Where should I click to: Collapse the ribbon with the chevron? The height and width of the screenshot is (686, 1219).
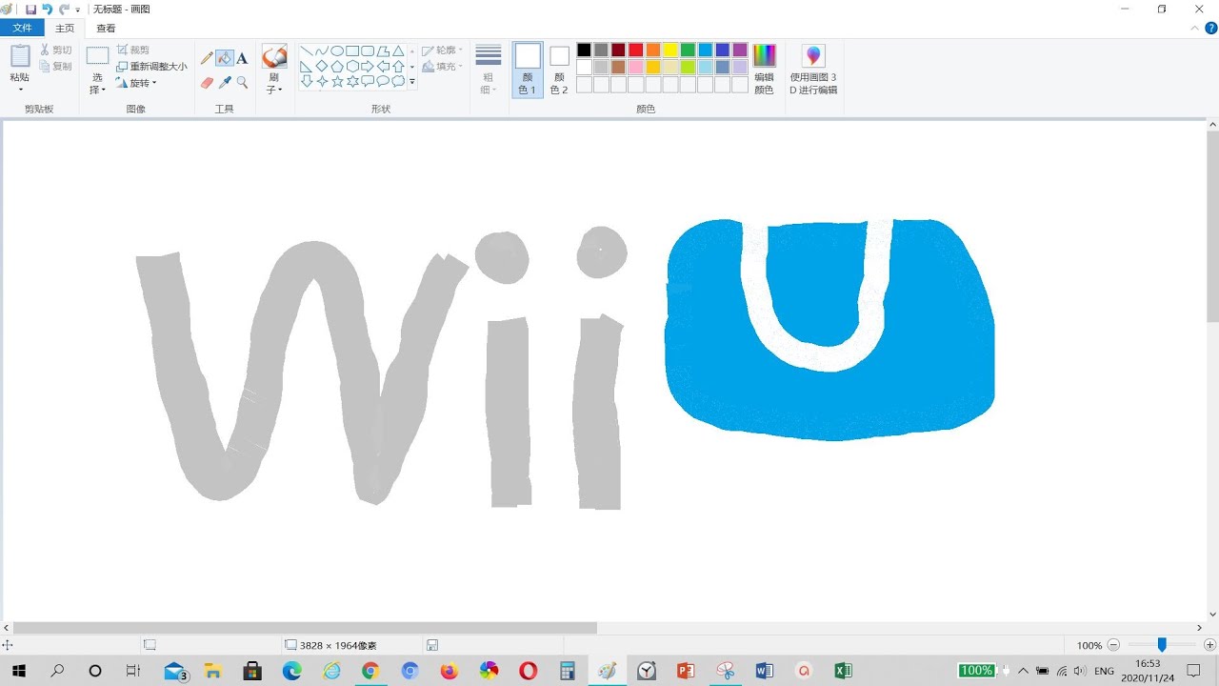pyautogui.click(x=1195, y=29)
